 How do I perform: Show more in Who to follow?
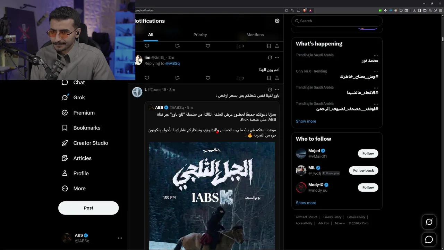[306, 203]
